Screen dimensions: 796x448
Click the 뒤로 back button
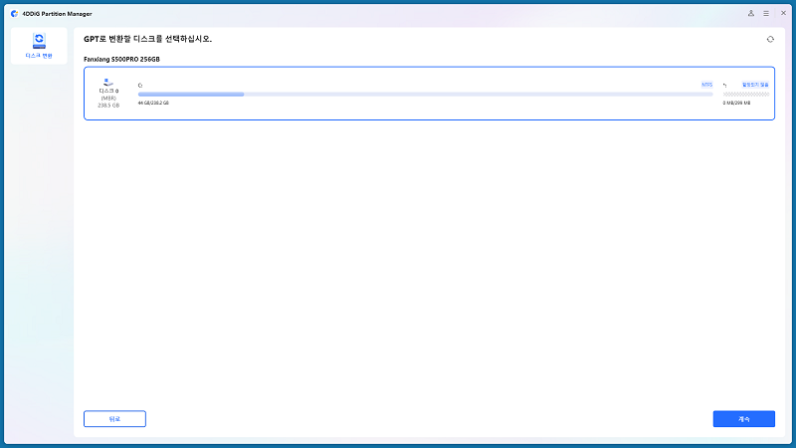pyautogui.click(x=114, y=419)
